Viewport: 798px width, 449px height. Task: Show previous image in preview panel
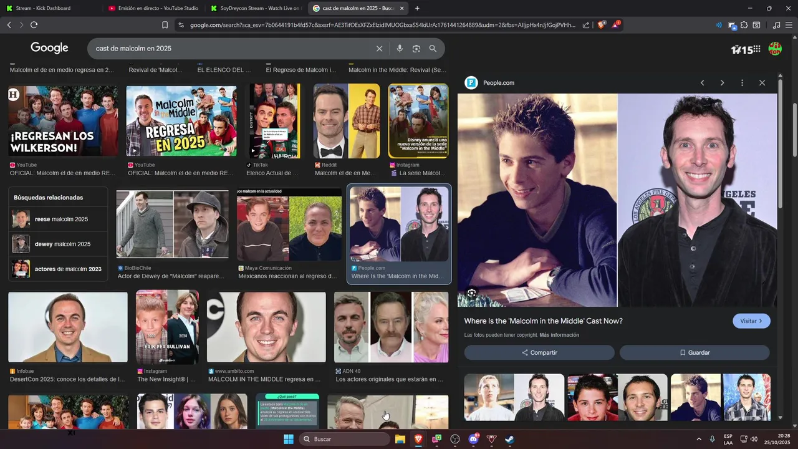tap(702, 83)
